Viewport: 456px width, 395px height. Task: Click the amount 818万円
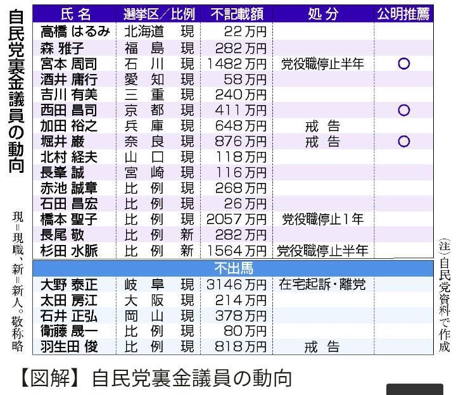pos(241,347)
